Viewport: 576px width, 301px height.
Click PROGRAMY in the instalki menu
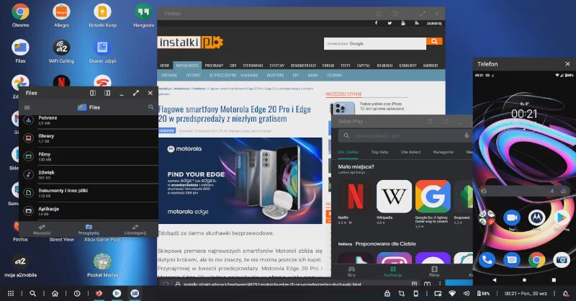point(214,65)
